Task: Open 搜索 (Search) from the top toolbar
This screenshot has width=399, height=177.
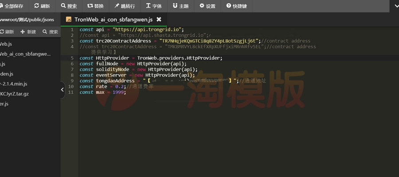Action: coord(69,6)
